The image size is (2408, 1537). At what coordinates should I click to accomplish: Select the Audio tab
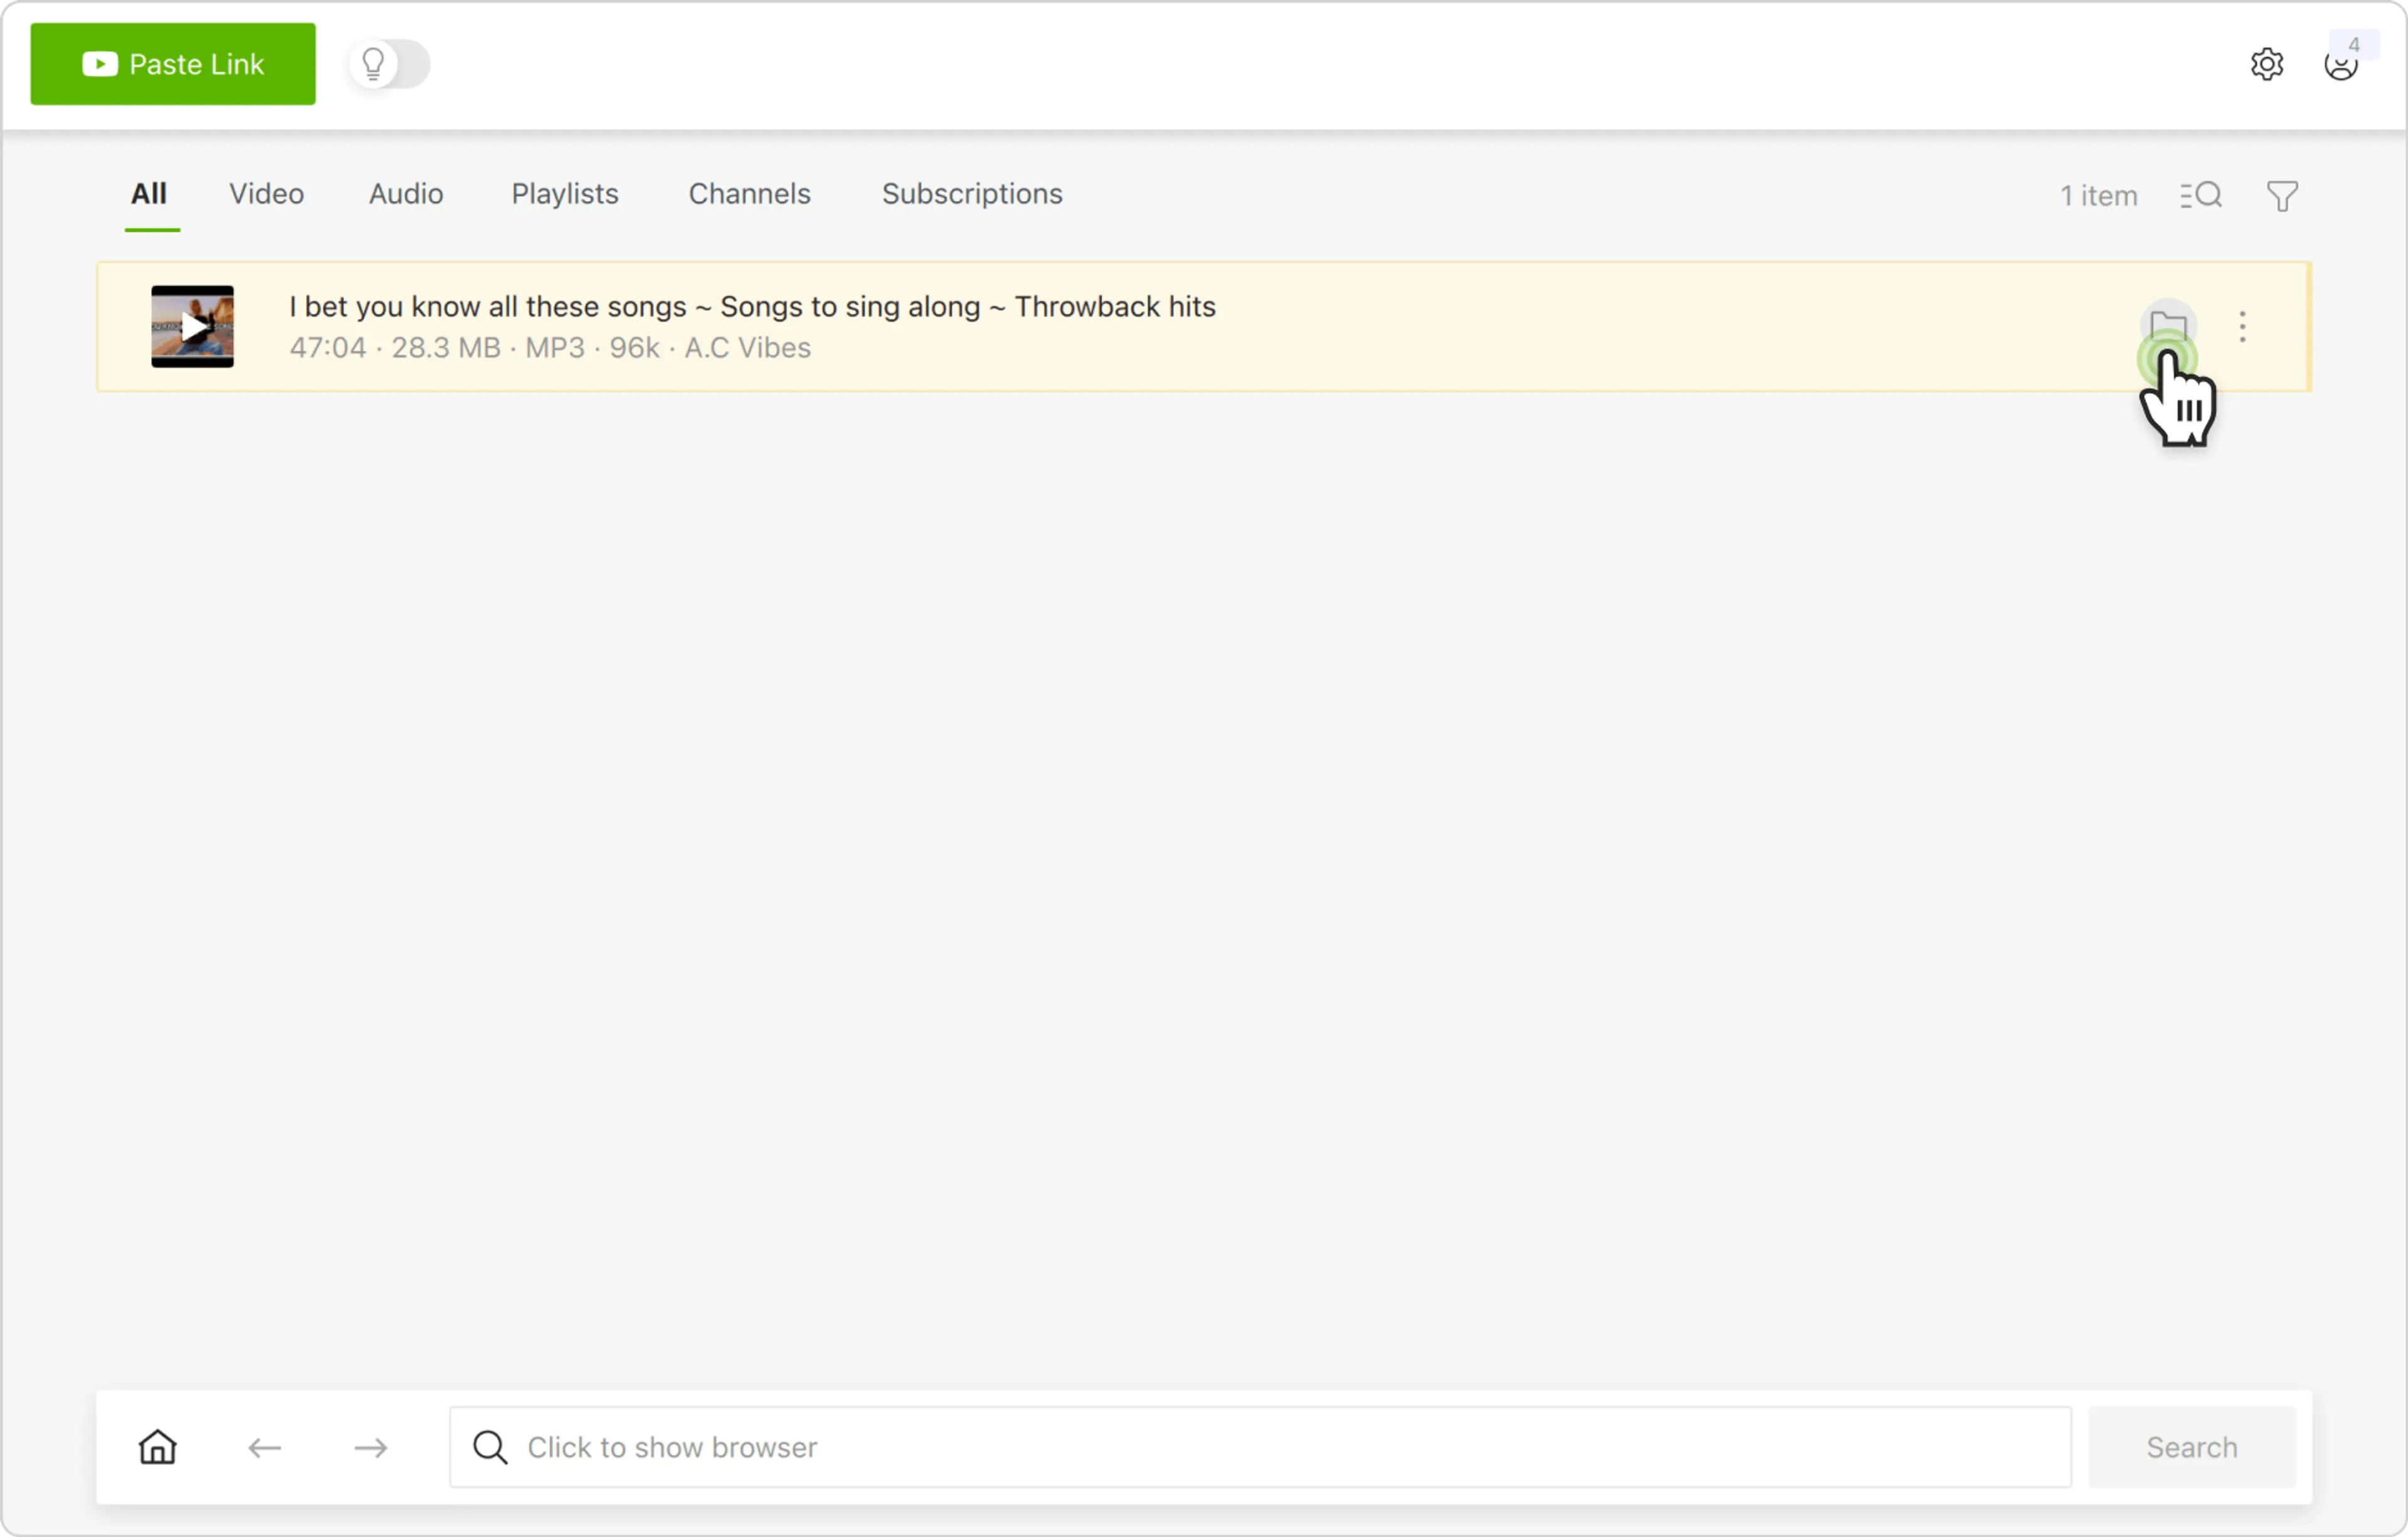pyautogui.click(x=405, y=194)
